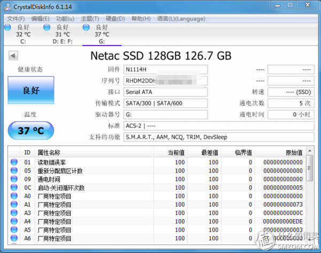Click the drive letter field G:
321x253 pixels.
click(165, 115)
